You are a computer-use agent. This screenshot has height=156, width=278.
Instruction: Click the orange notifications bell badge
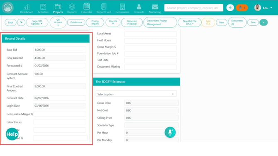(242, 7)
